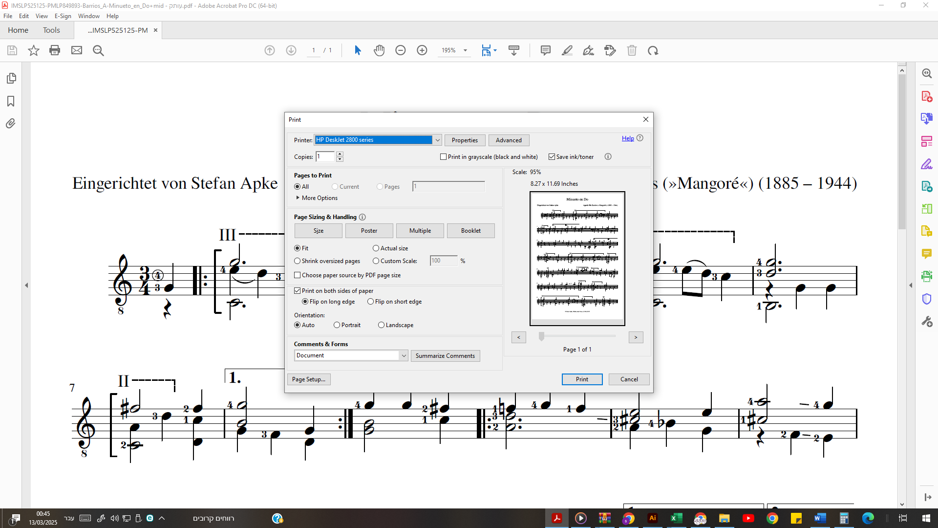
Task: Switch to the Tools tab
Action: tap(51, 30)
